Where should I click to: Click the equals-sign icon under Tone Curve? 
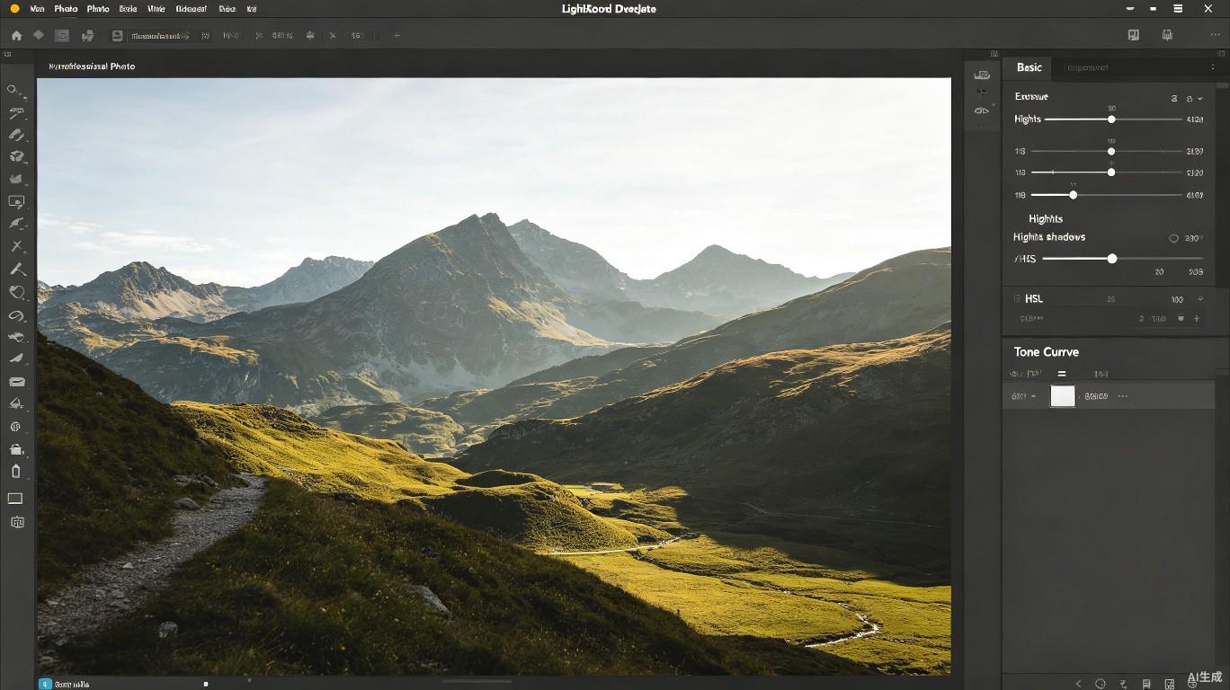click(1062, 374)
